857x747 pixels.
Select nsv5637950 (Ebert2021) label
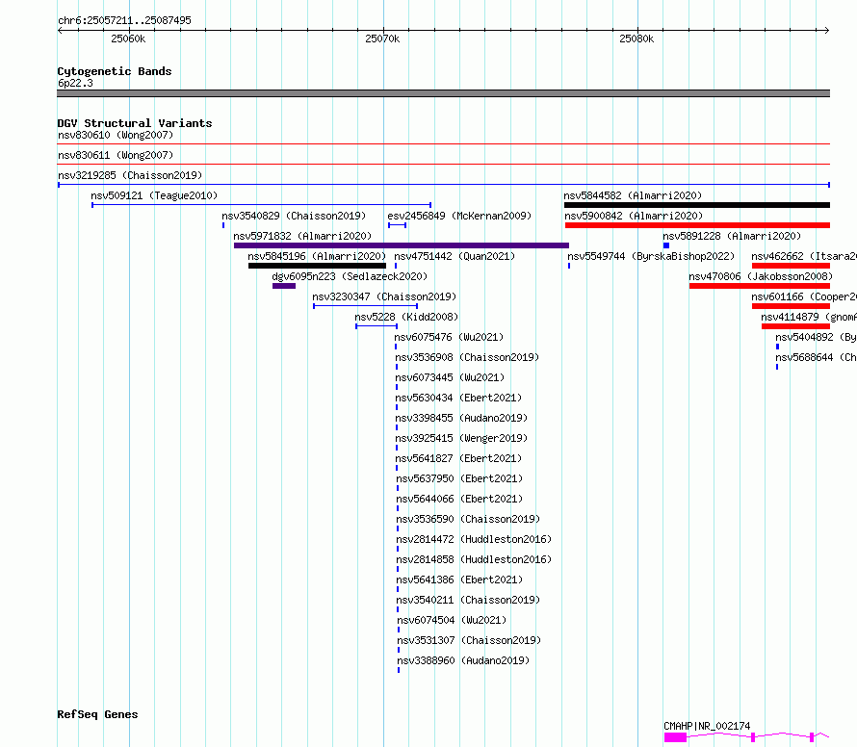(x=459, y=478)
